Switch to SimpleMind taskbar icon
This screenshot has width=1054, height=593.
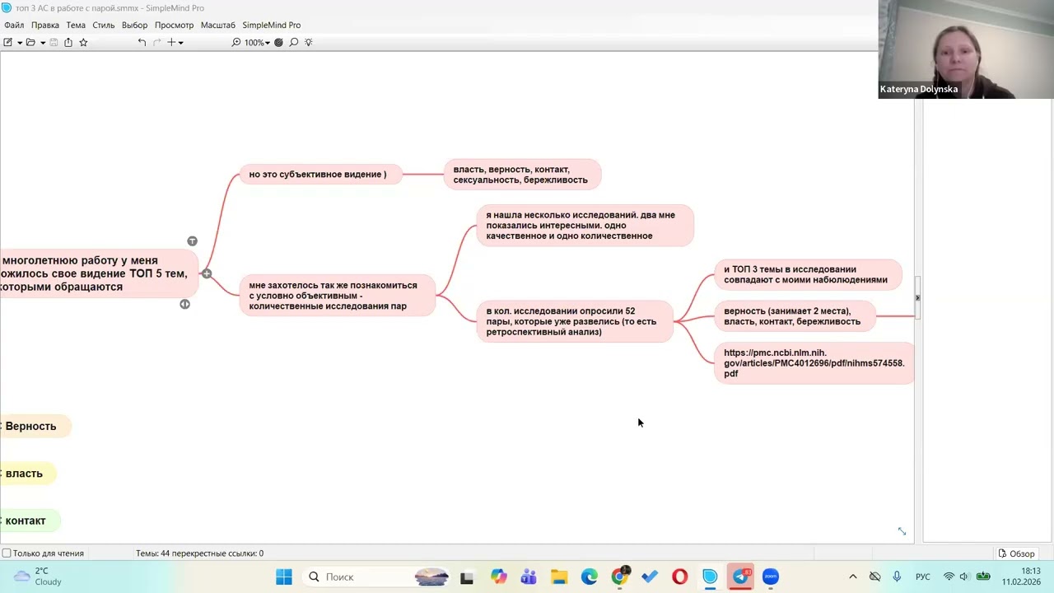pos(710,577)
